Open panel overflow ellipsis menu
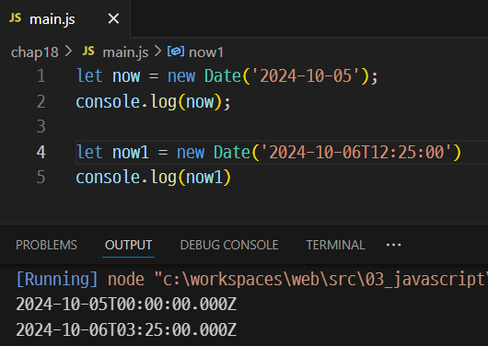 (x=393, y=245)
